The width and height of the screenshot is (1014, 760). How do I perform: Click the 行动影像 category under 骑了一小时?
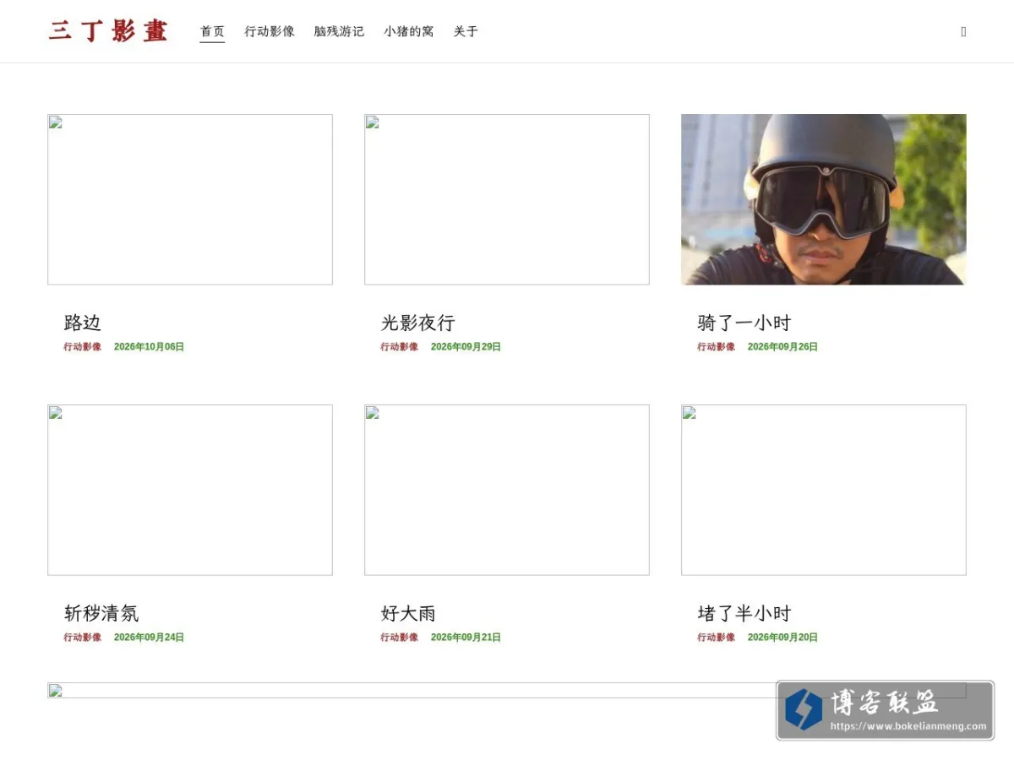coord(717,347)
